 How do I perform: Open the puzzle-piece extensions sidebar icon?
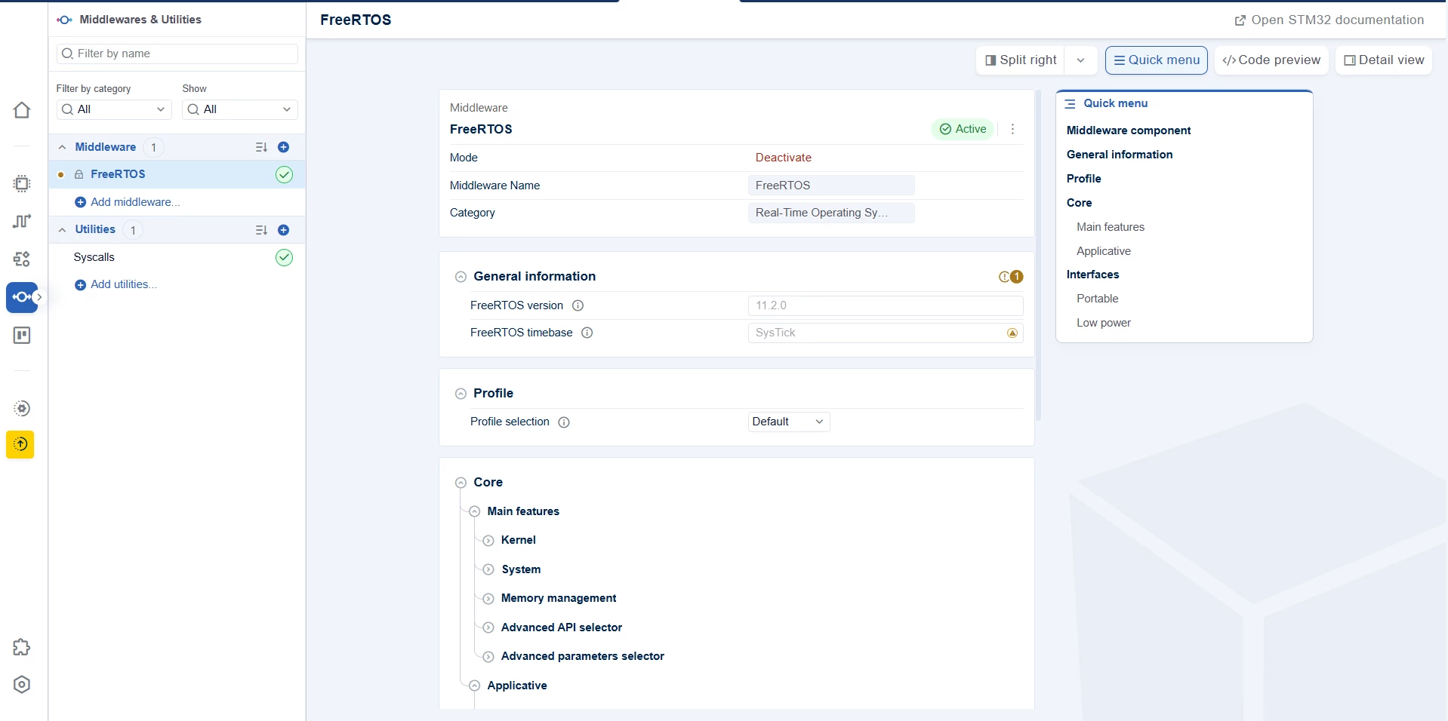click(x=22, y=647)
